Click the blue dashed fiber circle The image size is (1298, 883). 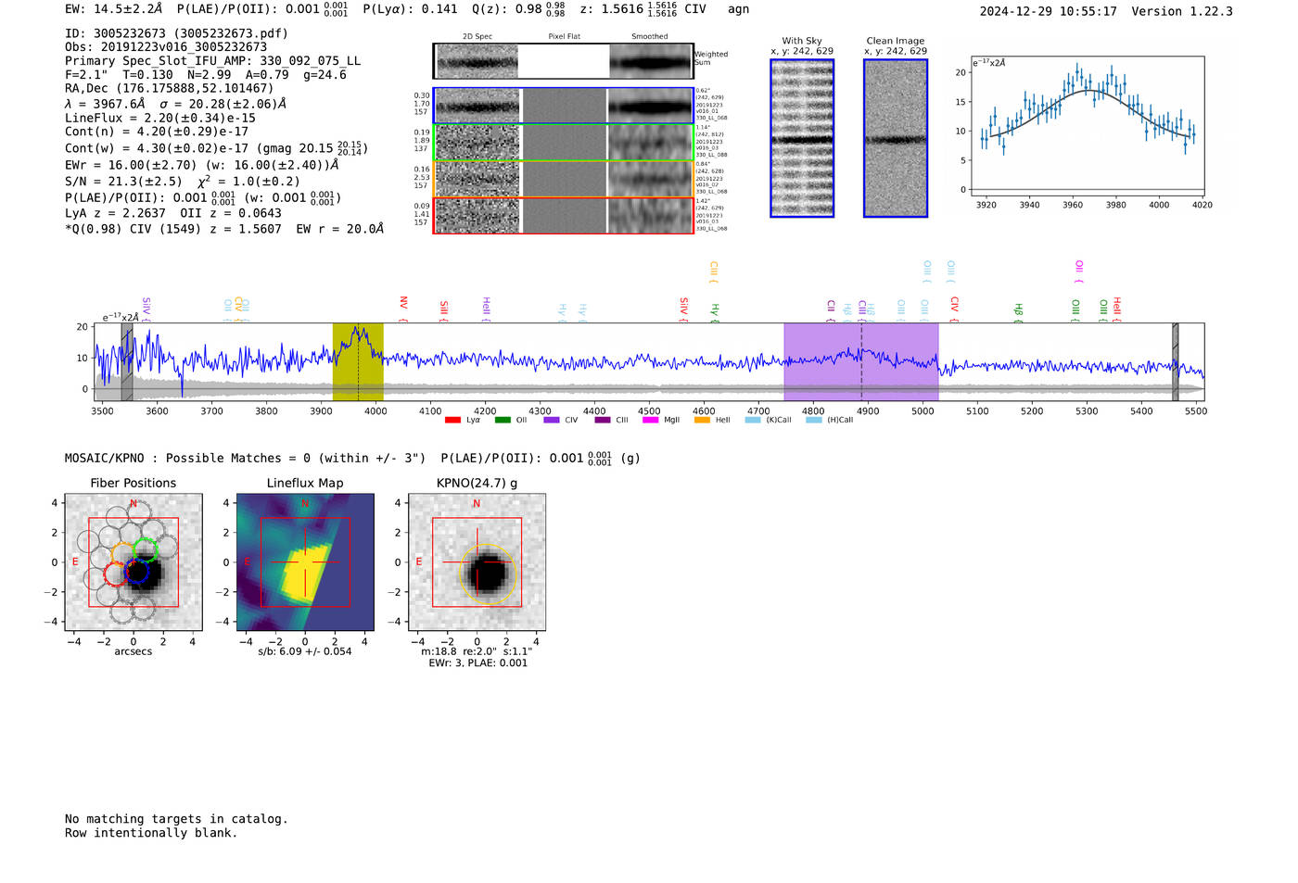coord(136,572)
